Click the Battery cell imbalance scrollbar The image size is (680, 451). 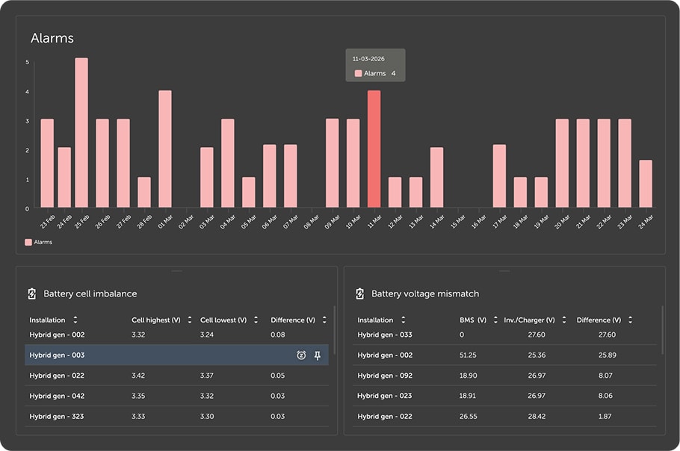(334, 331)
